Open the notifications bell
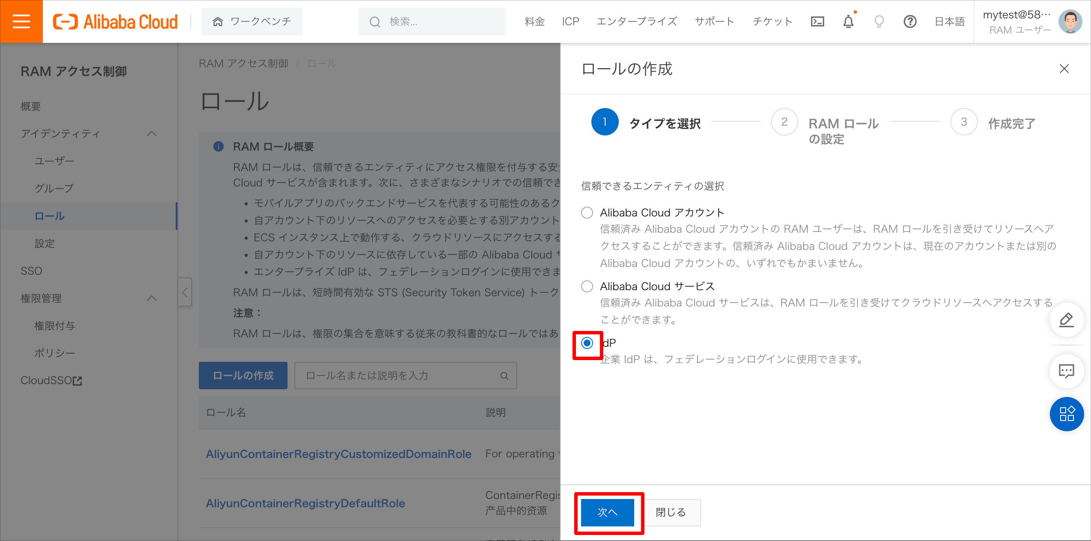 click(x=848, y=21)
